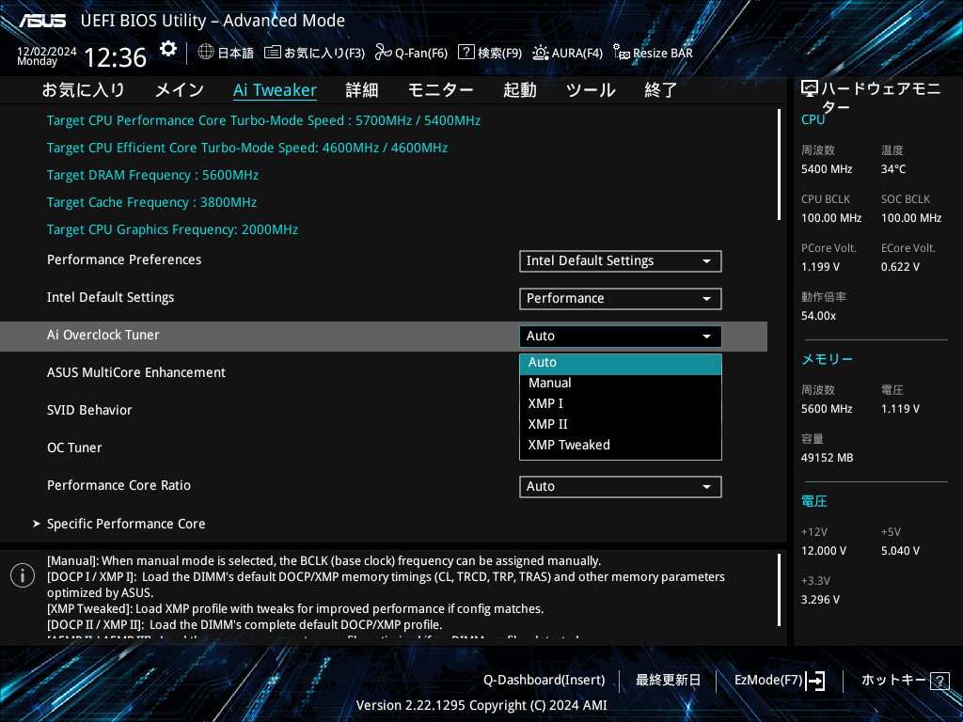Click the hotkey question-mark icon
Screen dimensions: 963x722
tap(939, 681)
